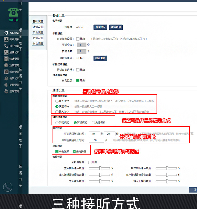
Task: Click the reminder records bell icon
Action: click(x=6, y=85)
